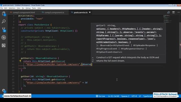Open the Manage gear menu
Viewport: 181px width, 102px height.
[x=4, y=90]
